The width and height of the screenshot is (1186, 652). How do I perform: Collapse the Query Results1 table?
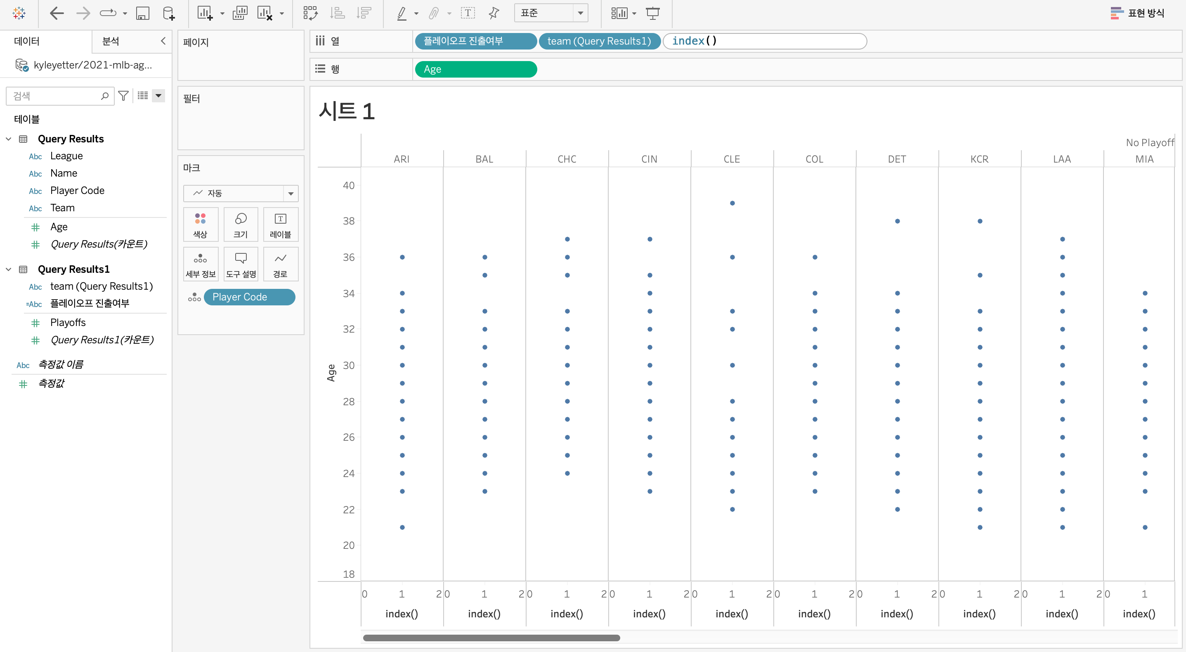click(x=9, y=269)
